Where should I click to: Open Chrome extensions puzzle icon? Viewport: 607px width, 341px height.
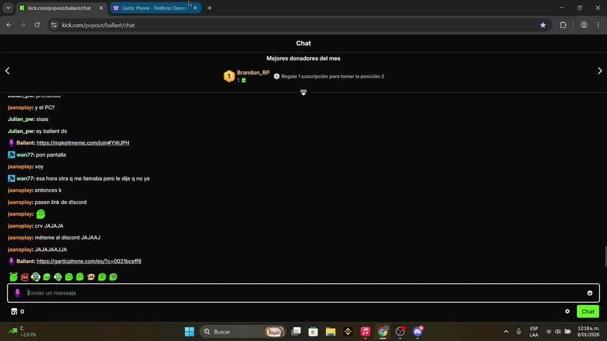(x=563, y=25)
